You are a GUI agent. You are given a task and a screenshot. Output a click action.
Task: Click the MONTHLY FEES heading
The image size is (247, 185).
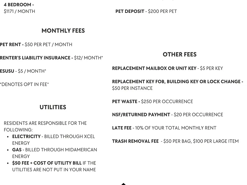(x=63, y=31)
